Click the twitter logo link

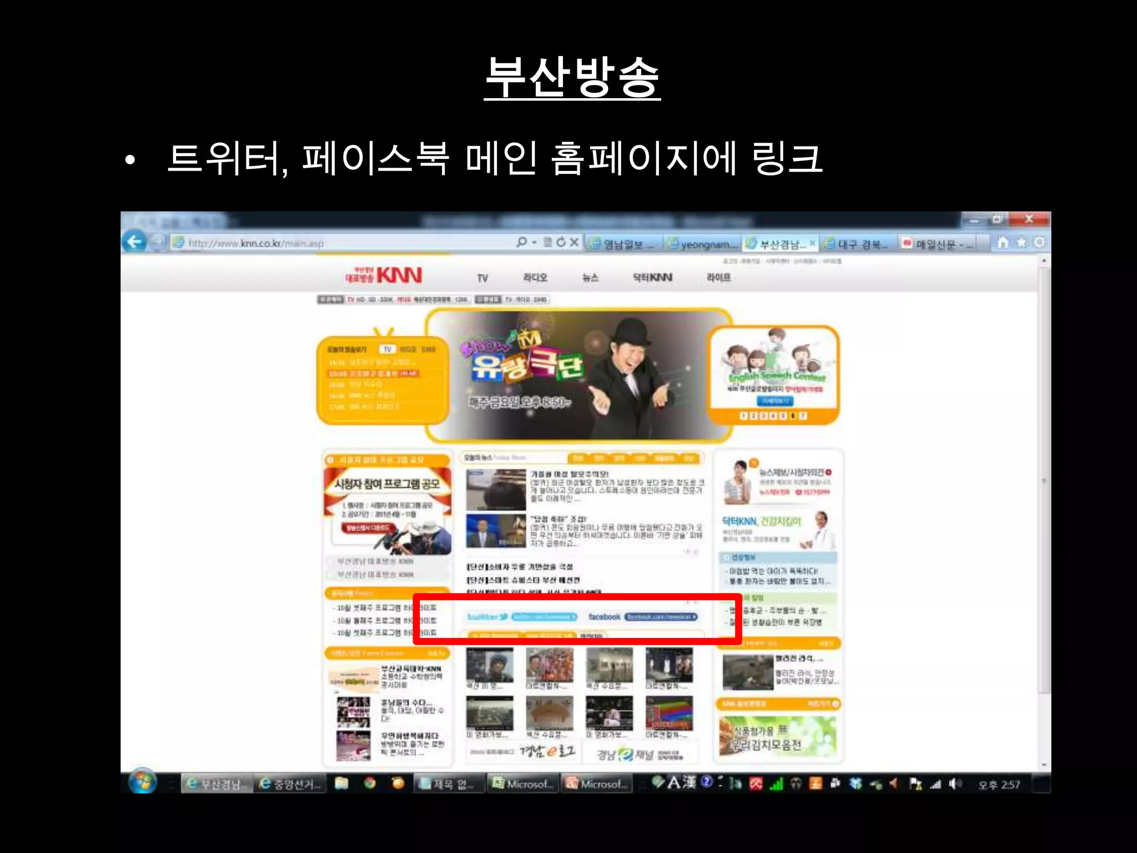point(487,616)
